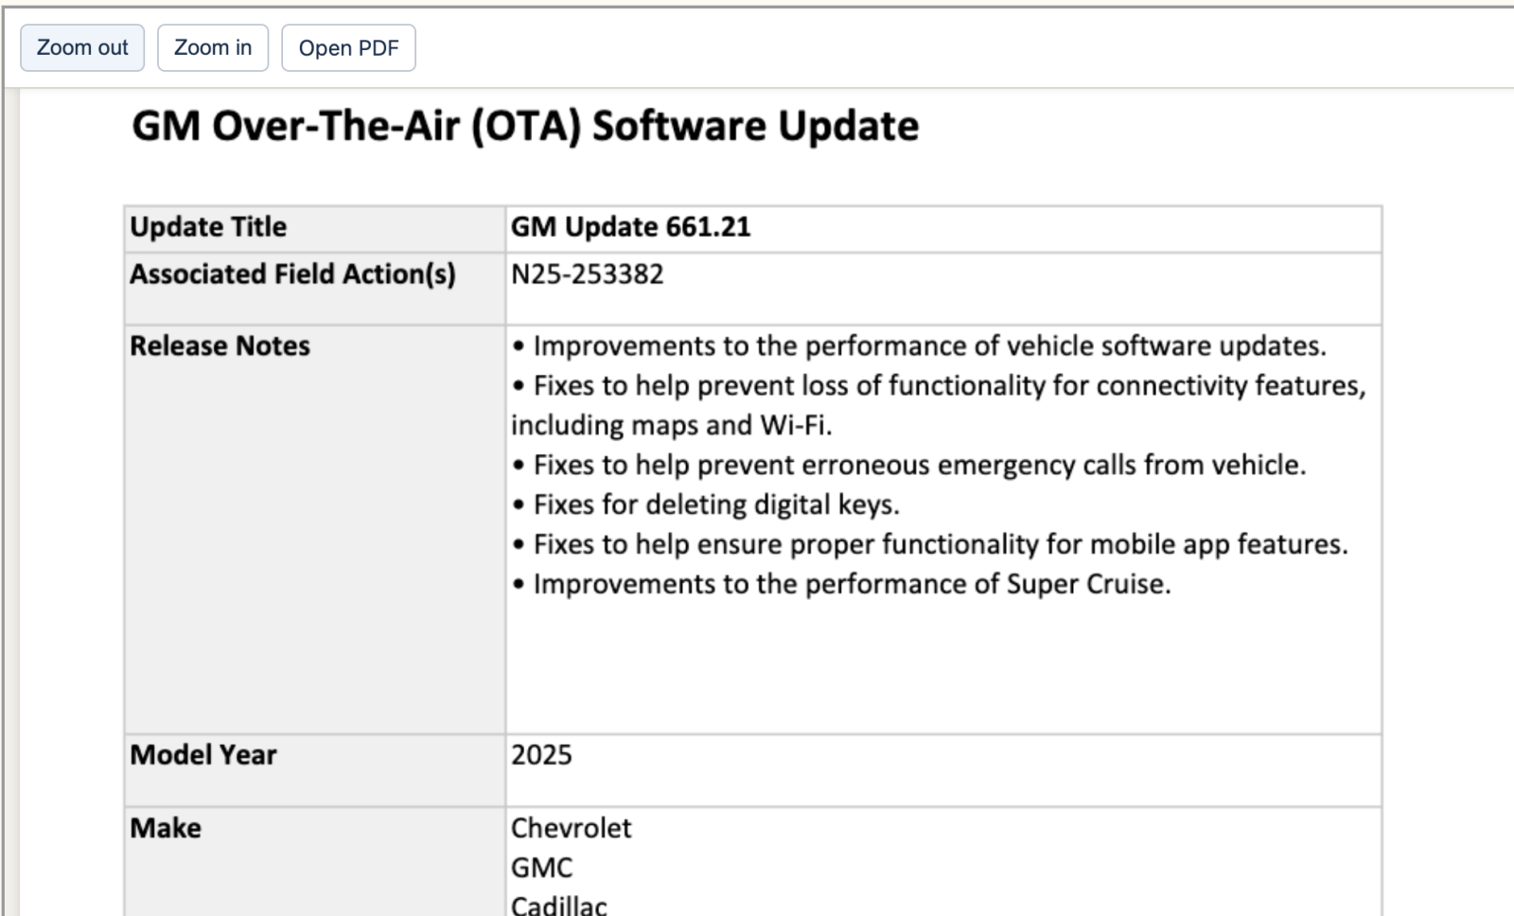
Task: Click the 'Release Notes' row label
Action: coord(220,346)
